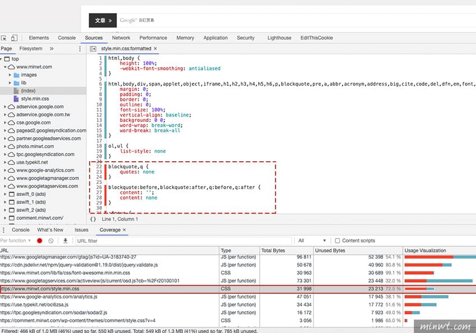Sort by Usage Visualization column header
476x333 pixels.
(439, 251)
